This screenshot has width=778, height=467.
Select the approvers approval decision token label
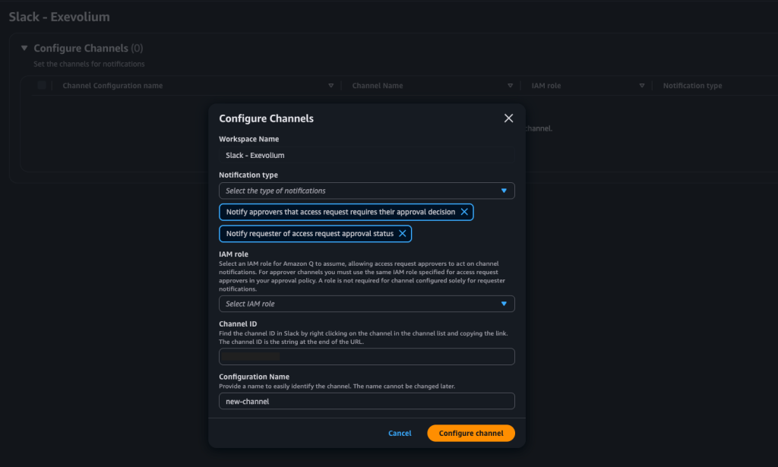pyautogui.click(x=340, y=212)
